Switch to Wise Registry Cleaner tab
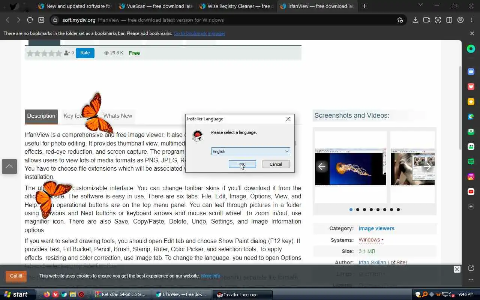The height and width of the screenshot is (300, 480). click(236, 6)
